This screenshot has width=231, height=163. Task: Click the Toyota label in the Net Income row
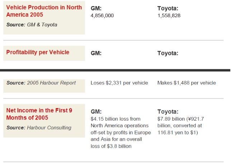(x=168, y=111)
